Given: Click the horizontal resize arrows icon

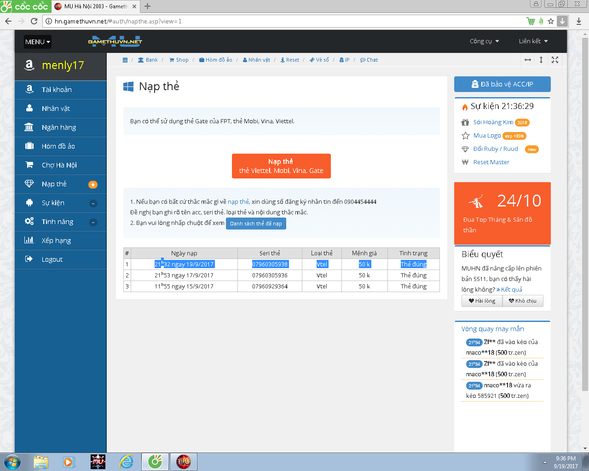Looking at the screenshot, I should (x=528, y=60).
